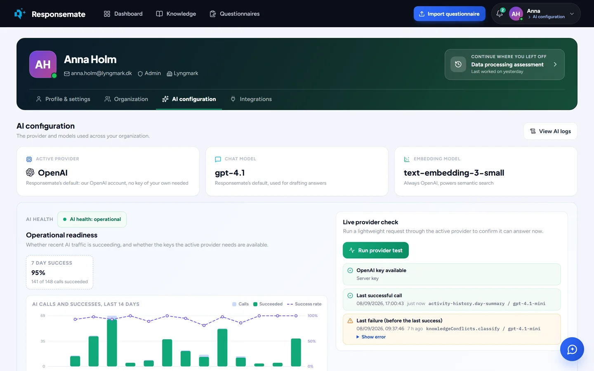This screenshot has height=371, width=594.
Task: Open Data processing assessment card
Action: pyautogui.click(x=504, y=64)
